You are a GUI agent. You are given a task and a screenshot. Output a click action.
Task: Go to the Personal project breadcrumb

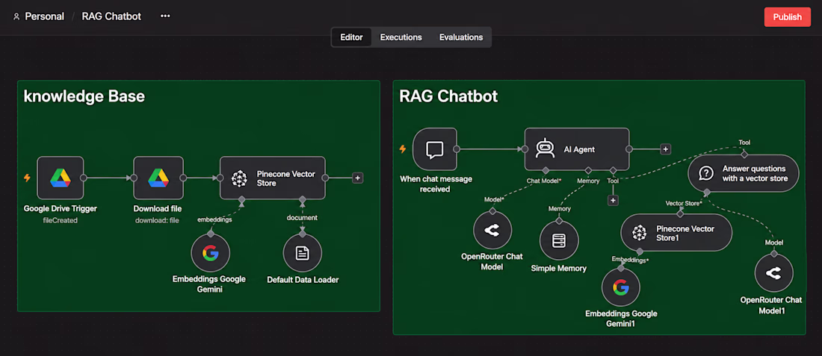click(45, 16)
